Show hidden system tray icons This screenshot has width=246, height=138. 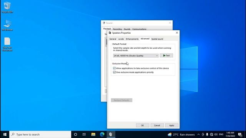coord(198,135)
